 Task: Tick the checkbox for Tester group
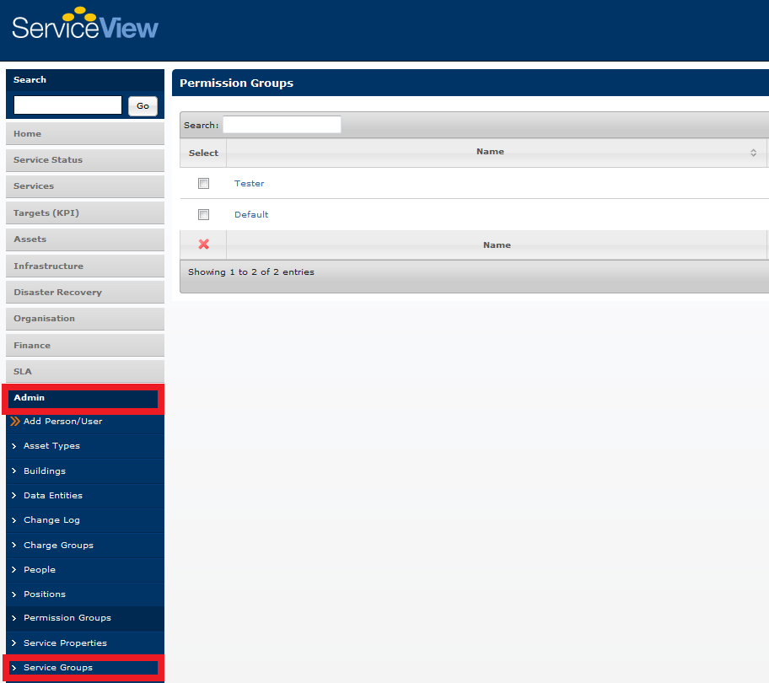pyautogui.click(x=203, y=183)
